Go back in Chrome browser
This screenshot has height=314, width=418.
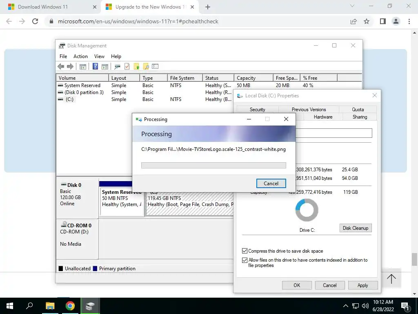click(x=9, y=21)
